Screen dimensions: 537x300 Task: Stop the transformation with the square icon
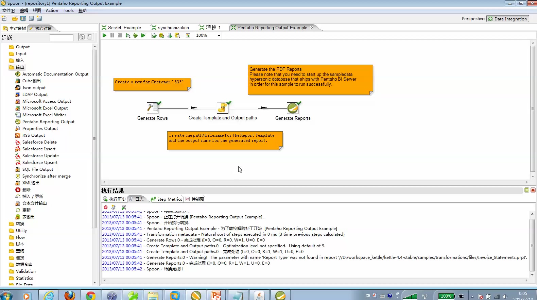(120, 35)
